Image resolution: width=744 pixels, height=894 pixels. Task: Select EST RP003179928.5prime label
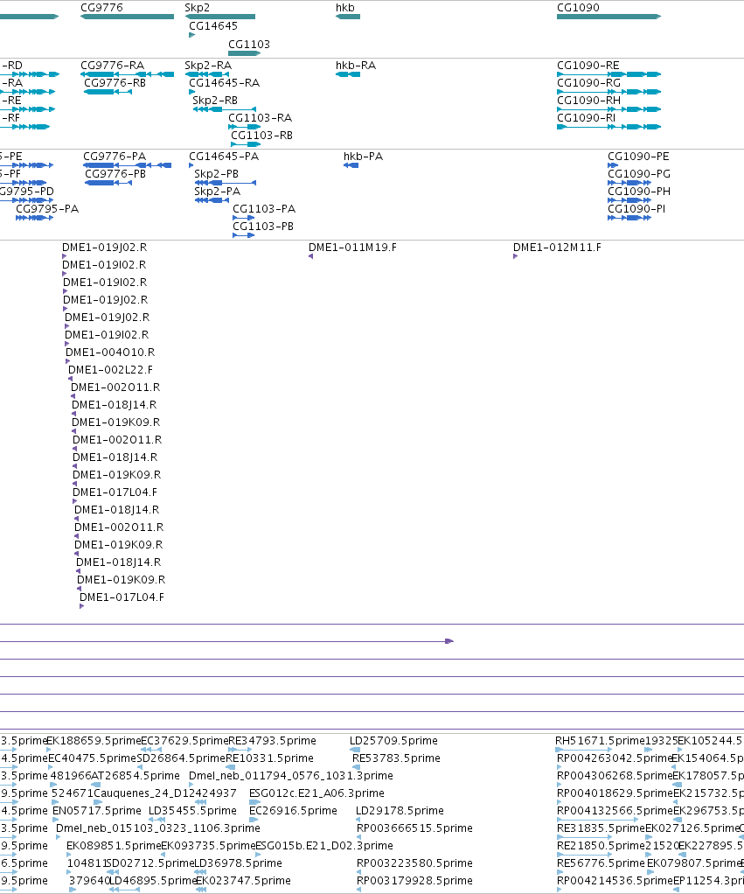tap(414, 880)
